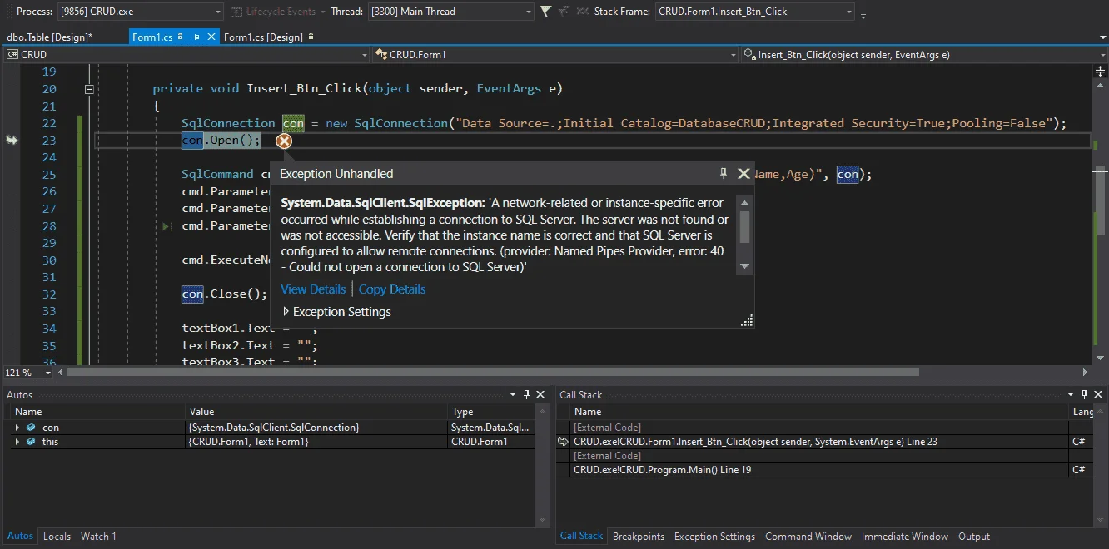This screenshot has height=549, width=1109.
Task: Click the Name column header in Call Stack
Action: pyautogui.click(x=819, y=412)
